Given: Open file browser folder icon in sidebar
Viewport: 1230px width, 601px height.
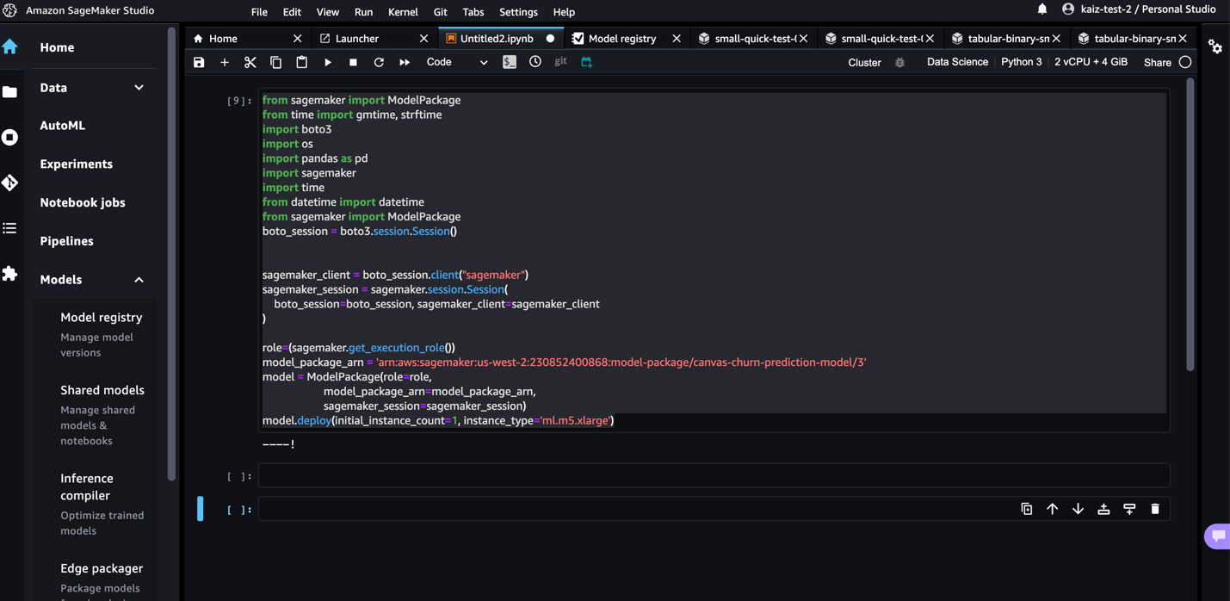Looking at the screenshot, I should pyautogui.click(x=9, y=92).
